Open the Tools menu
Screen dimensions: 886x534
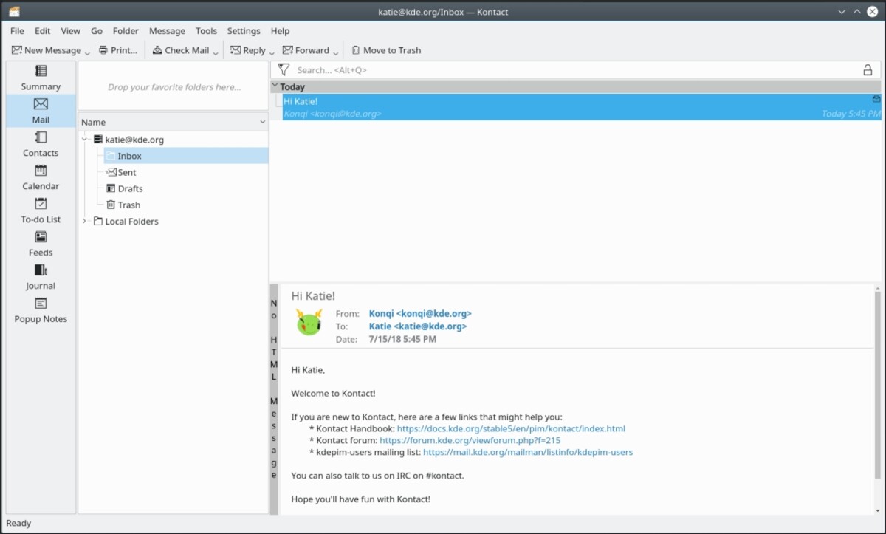(206, 31)
